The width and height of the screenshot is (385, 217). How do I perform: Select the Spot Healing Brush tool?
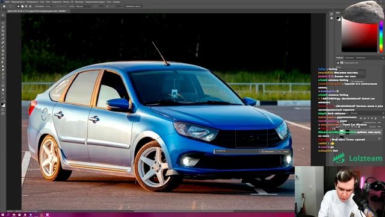[x=3, y=43]
